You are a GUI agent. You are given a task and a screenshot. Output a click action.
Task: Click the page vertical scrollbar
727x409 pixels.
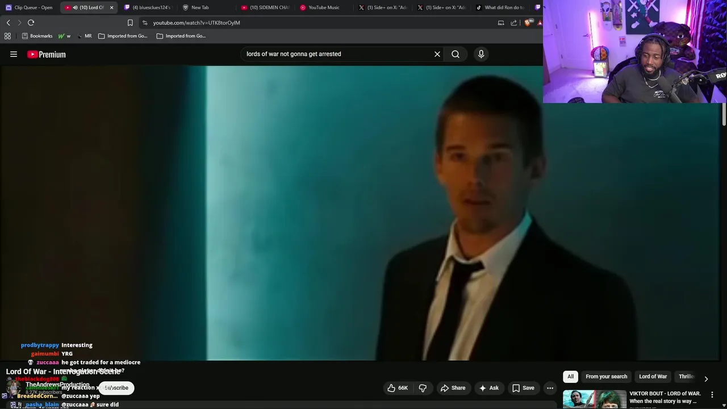coord(724,114)
